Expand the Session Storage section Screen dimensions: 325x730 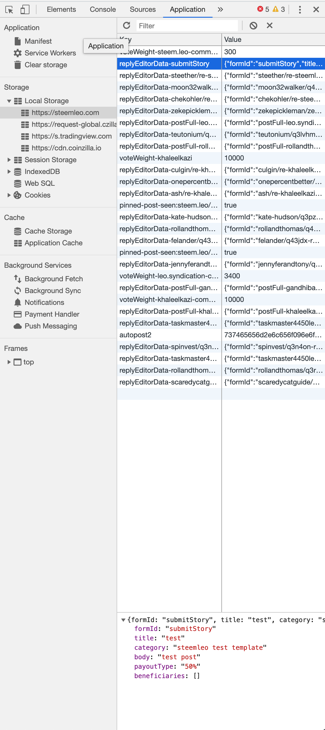(9, 160)
